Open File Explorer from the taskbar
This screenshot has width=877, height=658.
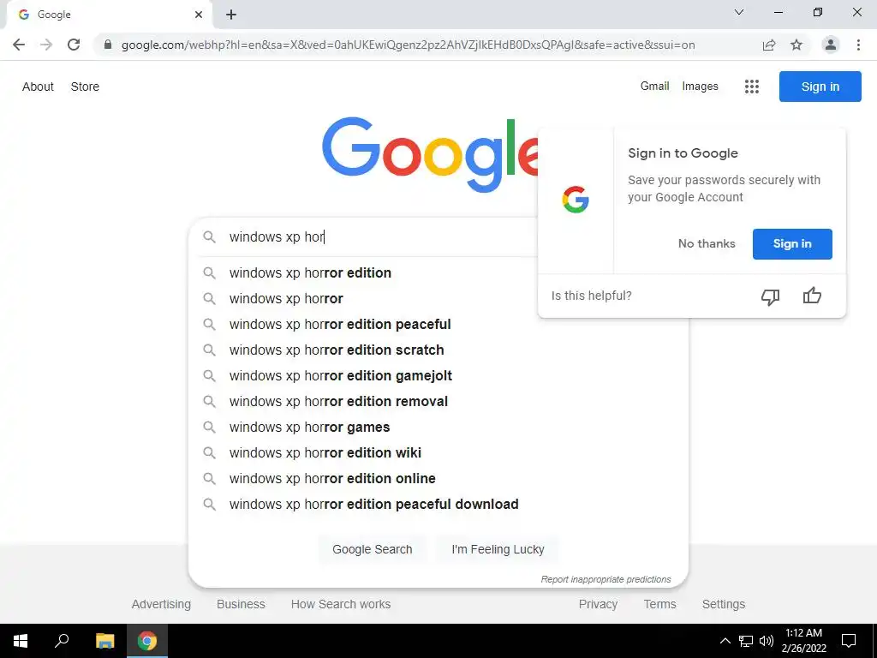104,641
